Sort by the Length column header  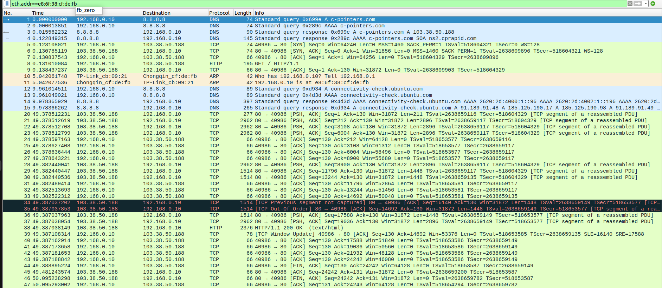click(x=243, y=13)
